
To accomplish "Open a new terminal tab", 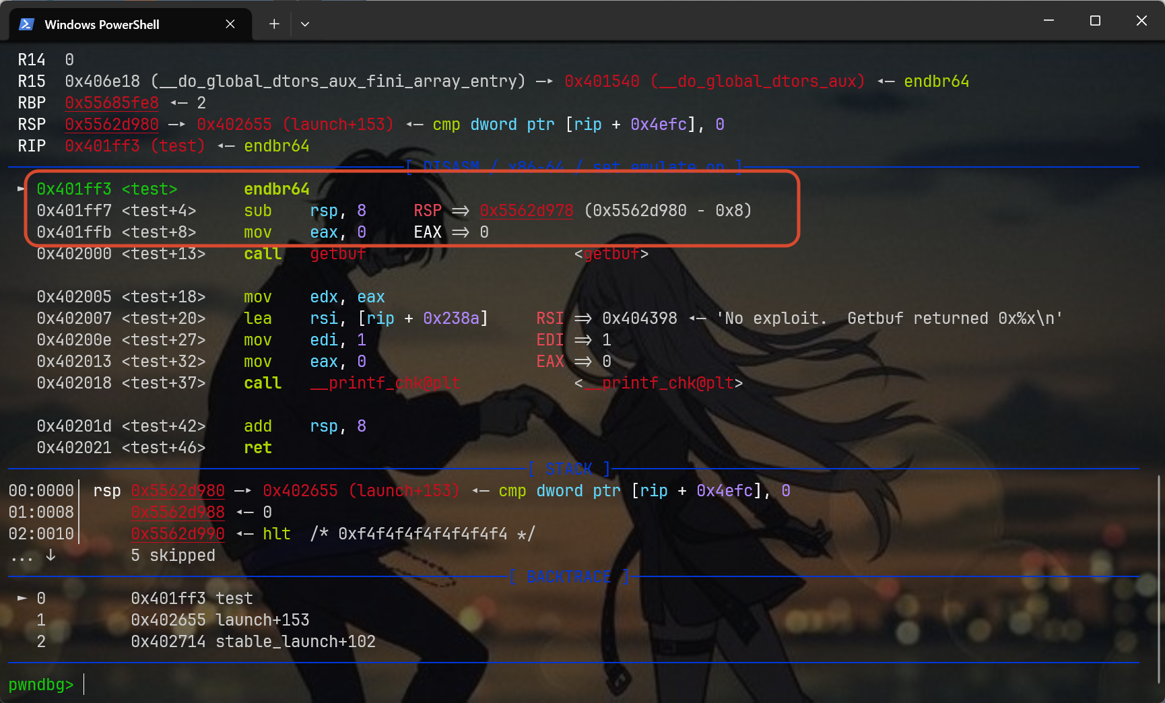I will pos(274,24).
